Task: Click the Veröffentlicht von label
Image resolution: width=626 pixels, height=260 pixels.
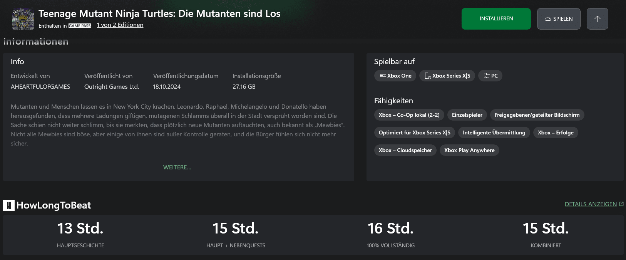Action: point(108,76)
